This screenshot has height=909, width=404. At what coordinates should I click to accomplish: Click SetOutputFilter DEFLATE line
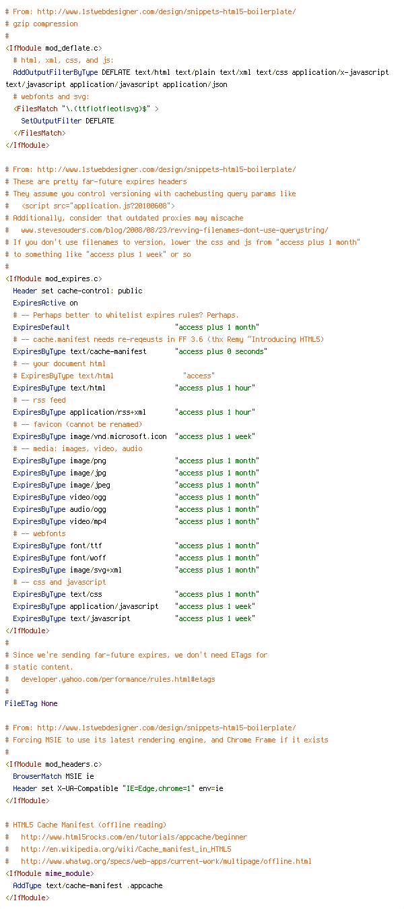click(67, 121)
